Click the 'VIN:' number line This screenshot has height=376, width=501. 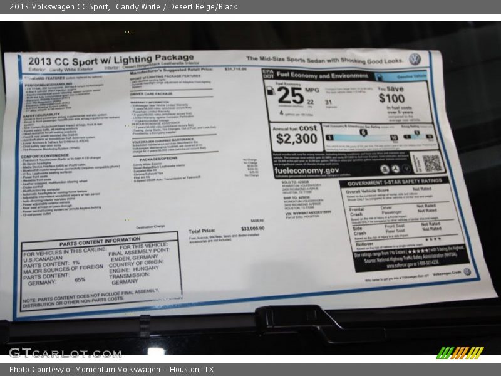(x=308, y=212)
